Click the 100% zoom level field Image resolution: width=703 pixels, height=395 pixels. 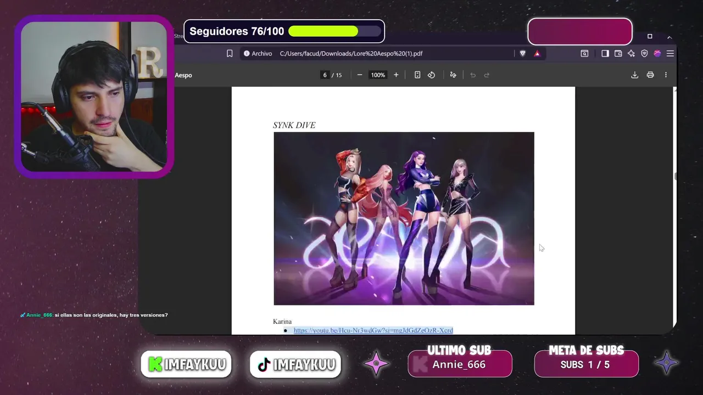click(378, 75)
